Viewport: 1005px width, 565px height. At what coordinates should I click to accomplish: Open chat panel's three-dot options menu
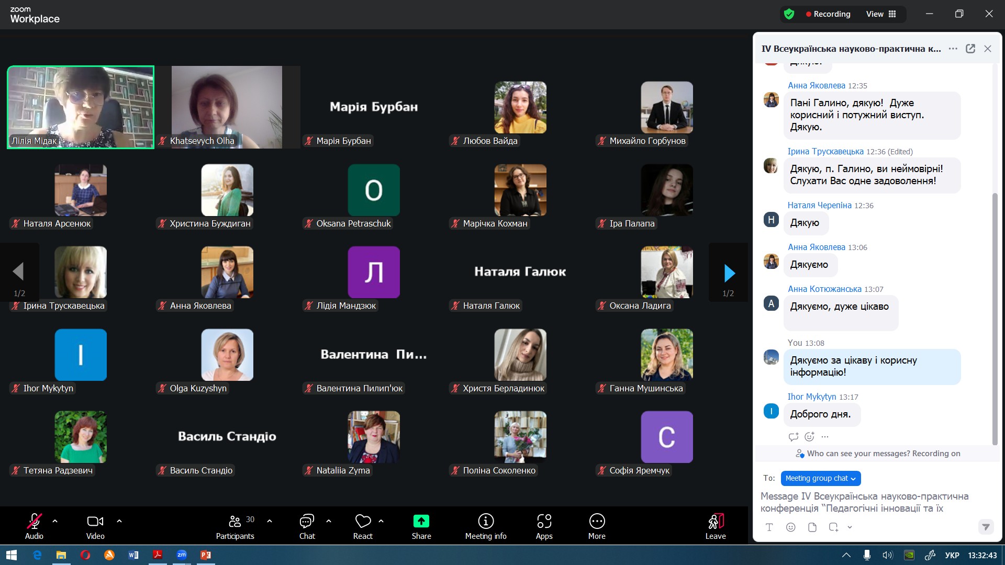pyautogui.click(x=953, y=49)
